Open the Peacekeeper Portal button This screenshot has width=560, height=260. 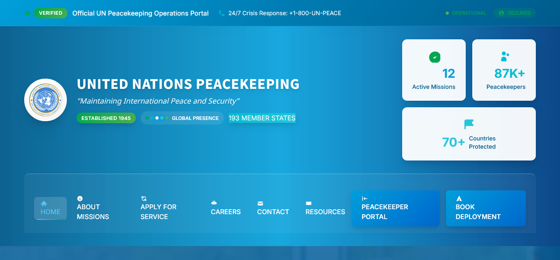coord(395,208)
